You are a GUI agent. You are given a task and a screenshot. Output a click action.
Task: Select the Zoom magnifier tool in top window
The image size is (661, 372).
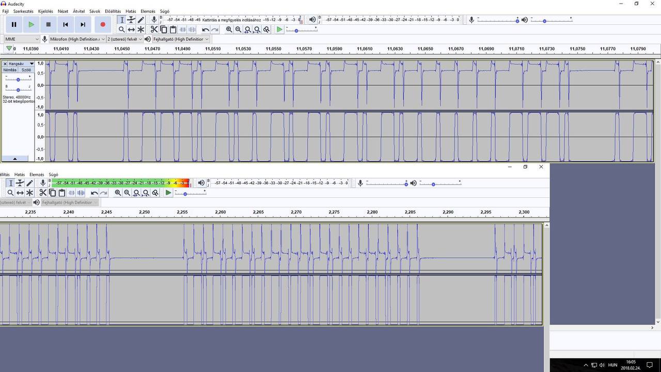click(122, 29)
